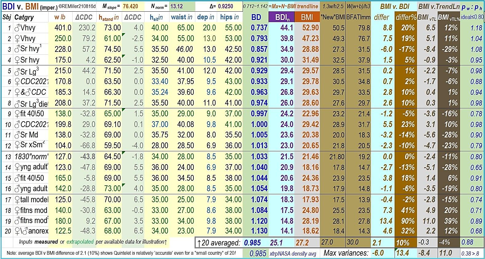Click the '0.38 >.8' cell
Viewport: 485px width, 259px height.
(470, 254)
